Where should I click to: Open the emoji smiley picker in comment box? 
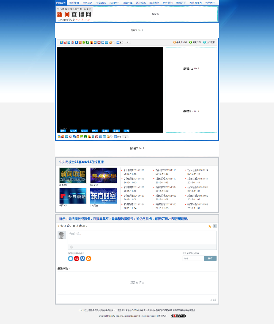click(71, 247)
